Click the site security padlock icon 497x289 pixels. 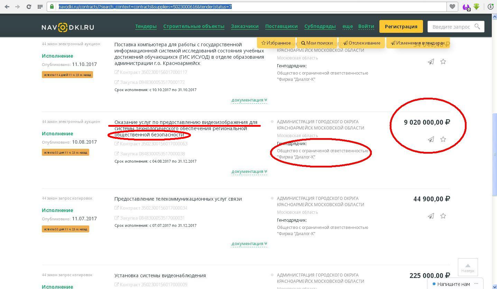[x=52, y=7]
